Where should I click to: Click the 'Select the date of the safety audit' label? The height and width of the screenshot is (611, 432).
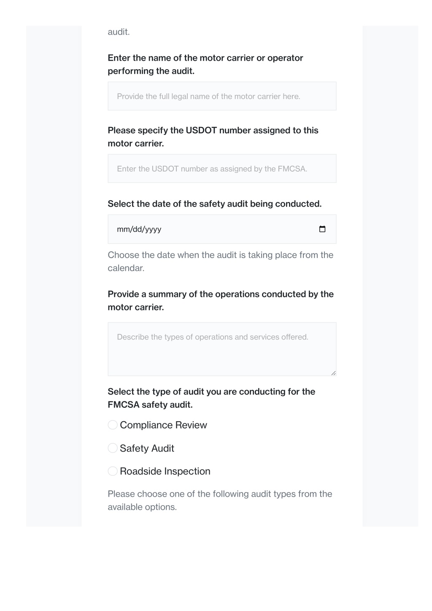(x=214, y=204)
